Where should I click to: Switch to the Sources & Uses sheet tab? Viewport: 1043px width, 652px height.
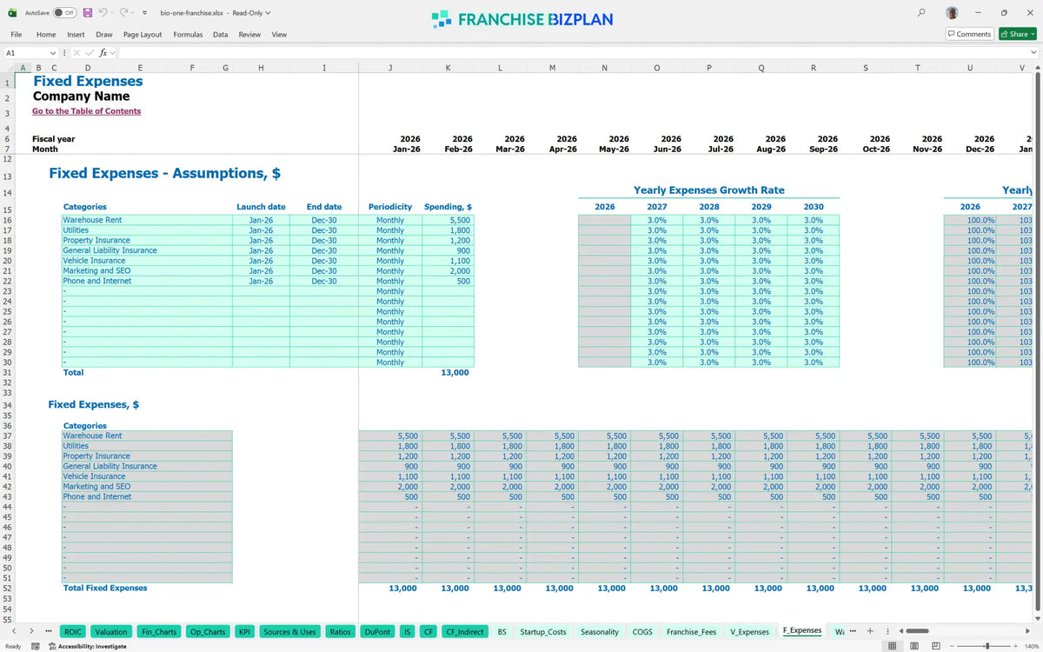point(289,632)
